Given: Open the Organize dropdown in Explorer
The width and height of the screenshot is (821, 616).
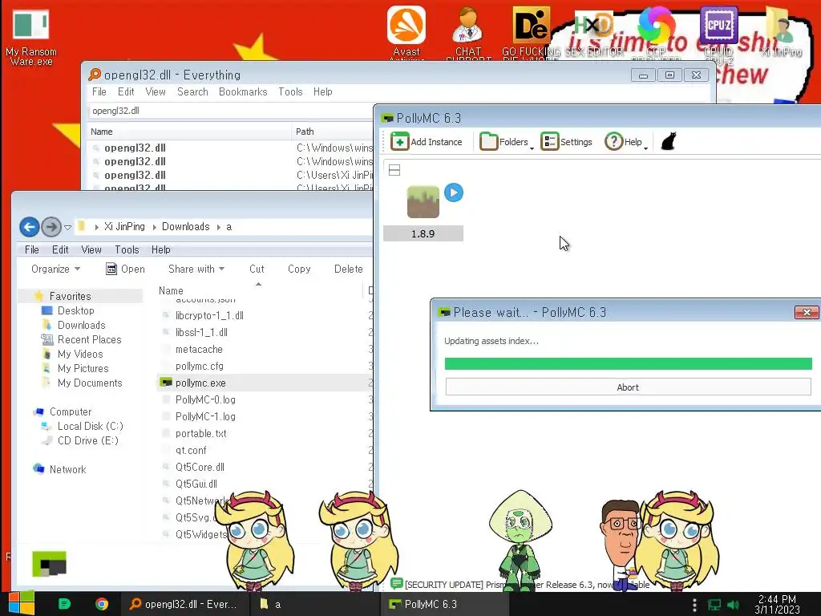Looking at the screenshot, I should (x=55, y=269).
